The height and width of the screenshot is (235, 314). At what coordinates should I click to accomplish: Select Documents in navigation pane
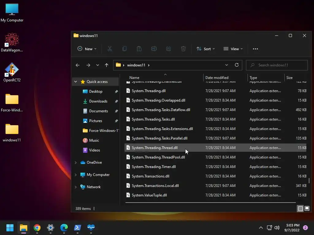pos(98,111)
